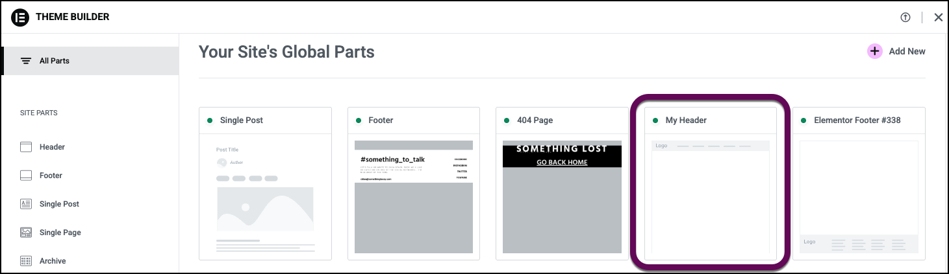The image size is (949, 274).
Task: Open the Footer template preview
Action: click(413, 196)
